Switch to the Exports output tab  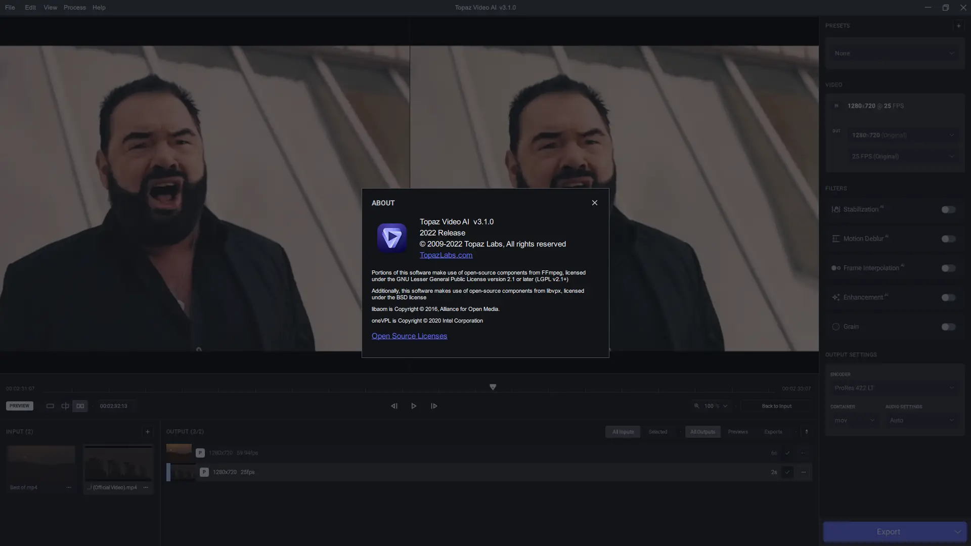click(773, 432)
